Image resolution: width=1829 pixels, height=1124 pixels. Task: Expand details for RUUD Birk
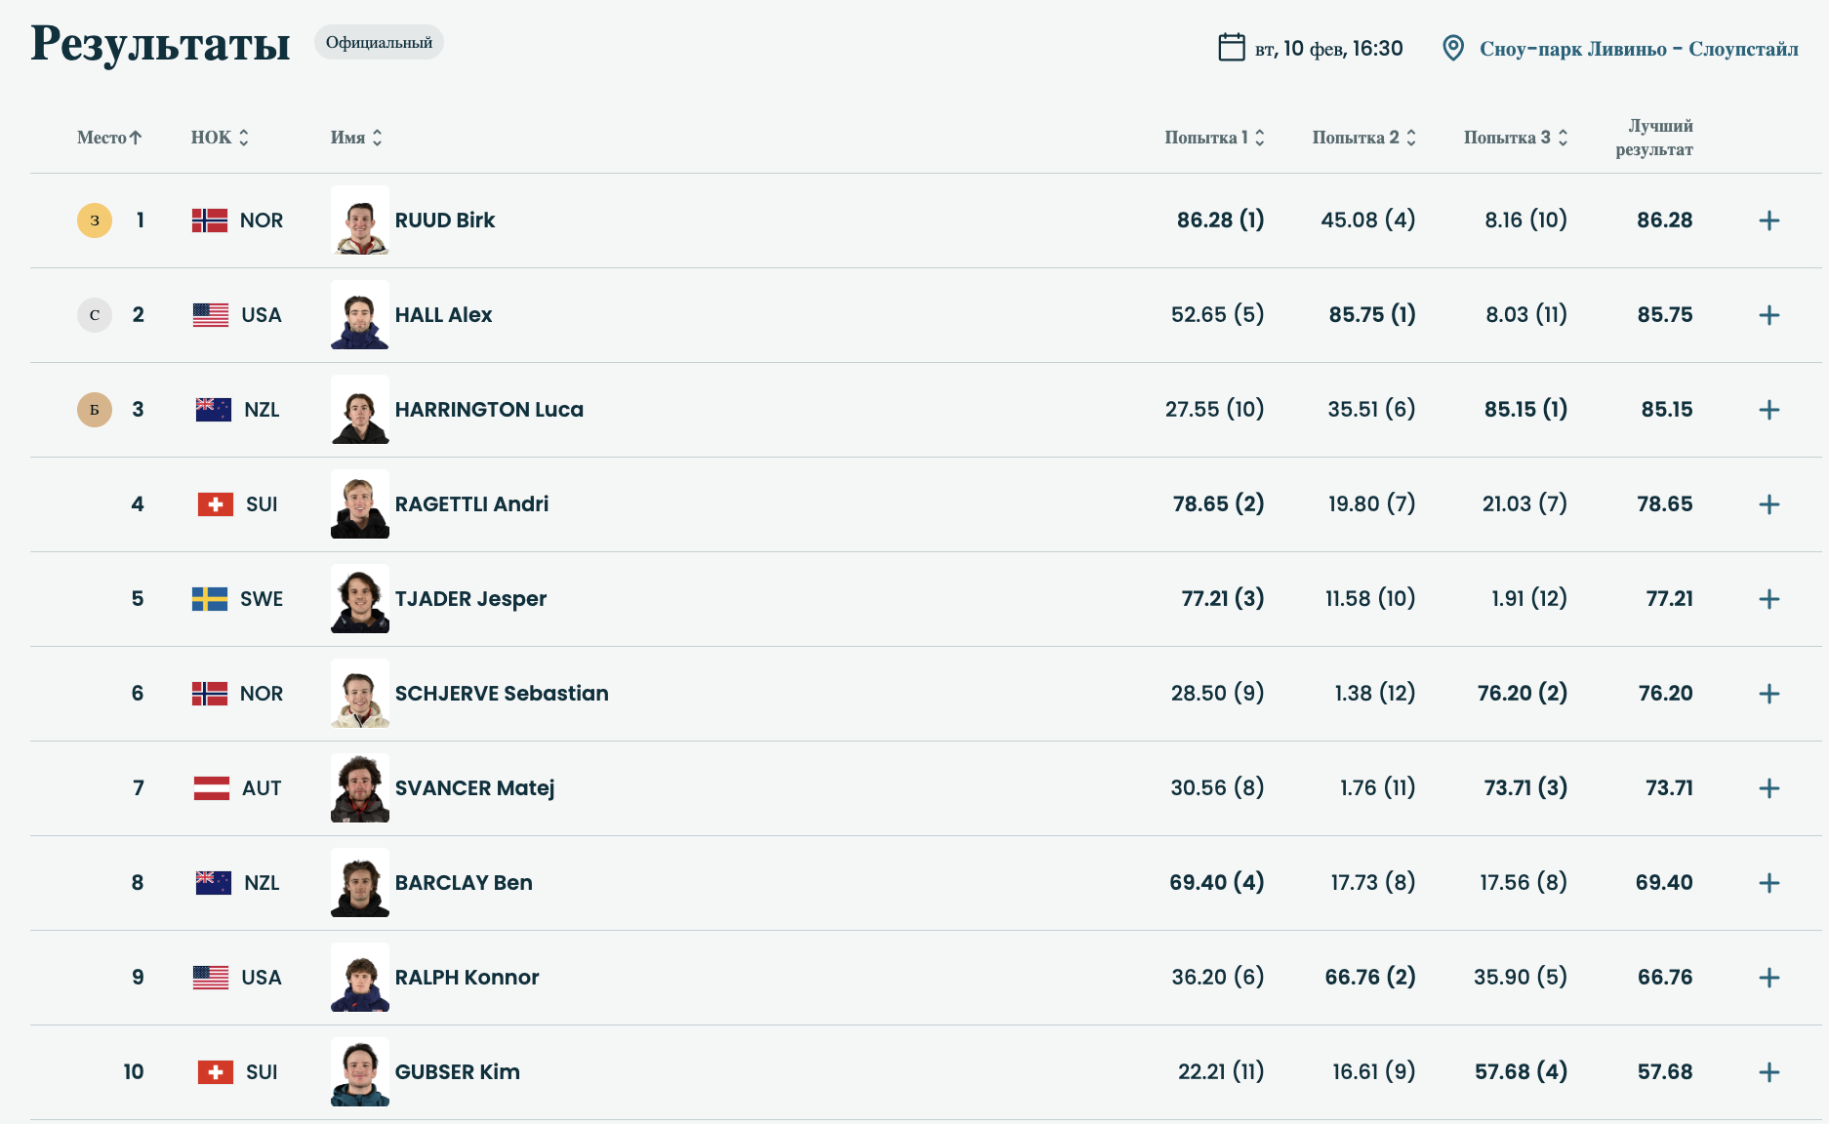pos(1768,221)
